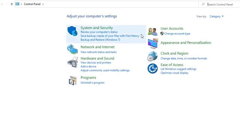Select Control Panel breadcrumb segment

32,4
